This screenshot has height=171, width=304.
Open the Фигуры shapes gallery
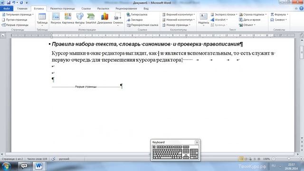tap(80, 19)
